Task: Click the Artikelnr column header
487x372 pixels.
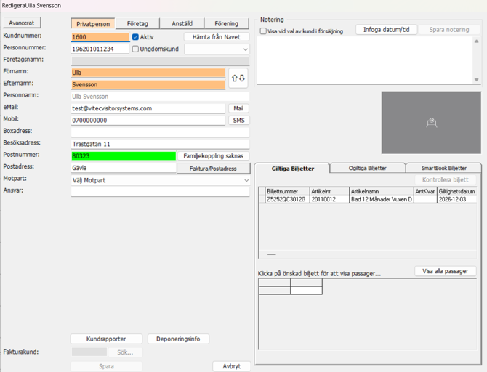Action: click(x=329, y=191)
